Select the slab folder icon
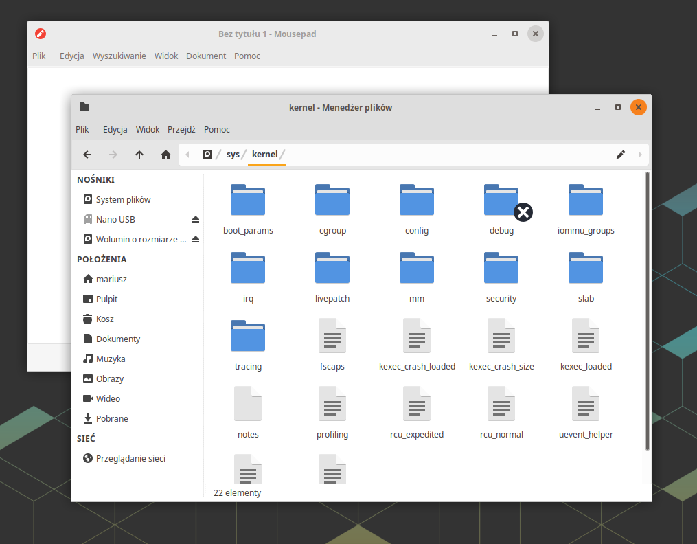The height and width of the screenshot is (544, 697). tap(586, 268)
